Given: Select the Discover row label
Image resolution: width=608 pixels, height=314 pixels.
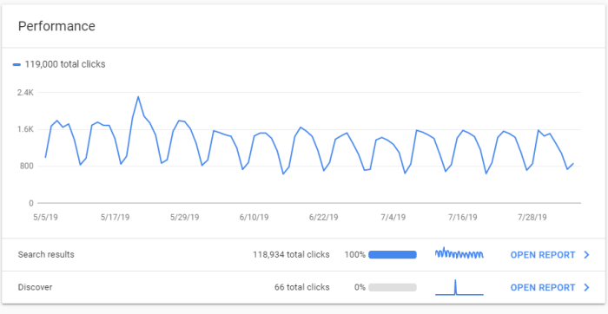Looking at the screenshot, I should (x=35, y=287).
